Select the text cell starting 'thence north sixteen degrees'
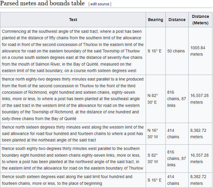The width and height of the screenshot is (213, 188). (73, 134)
